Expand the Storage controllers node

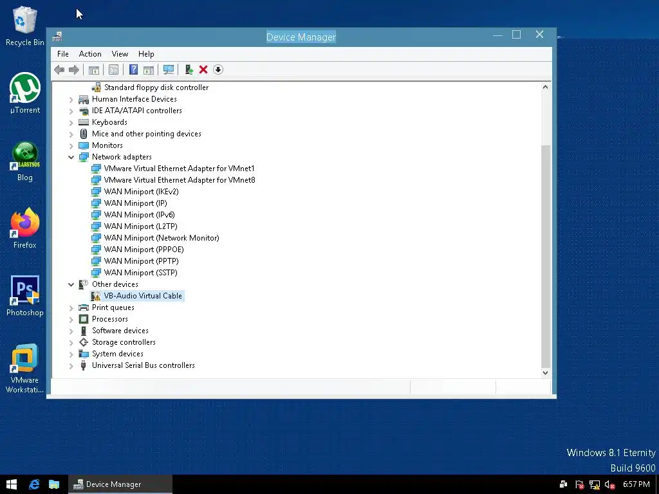coord(71,343)
